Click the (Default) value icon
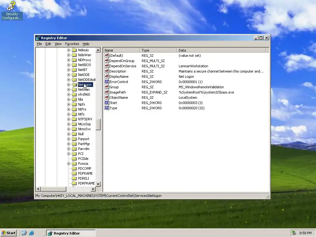The image size is (316, 237). point(106,56)
